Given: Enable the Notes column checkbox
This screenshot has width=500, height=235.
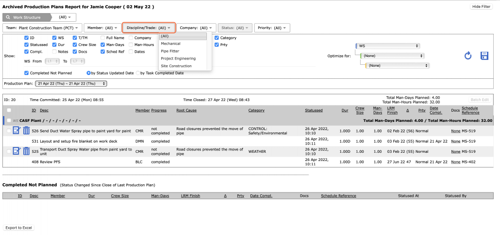Looking at the screenshot, I should [54, 52].
